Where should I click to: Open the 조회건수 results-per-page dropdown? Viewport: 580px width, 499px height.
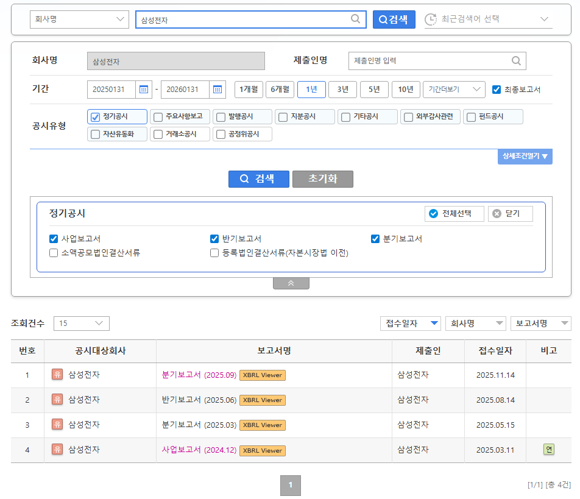(81, 324)
